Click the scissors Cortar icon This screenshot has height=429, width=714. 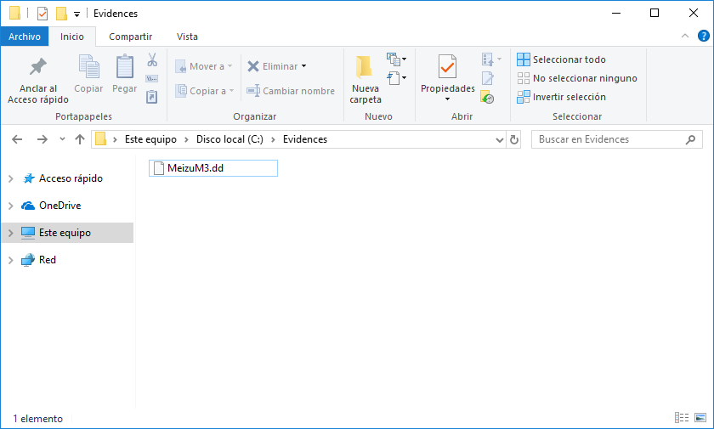(152, 60)
